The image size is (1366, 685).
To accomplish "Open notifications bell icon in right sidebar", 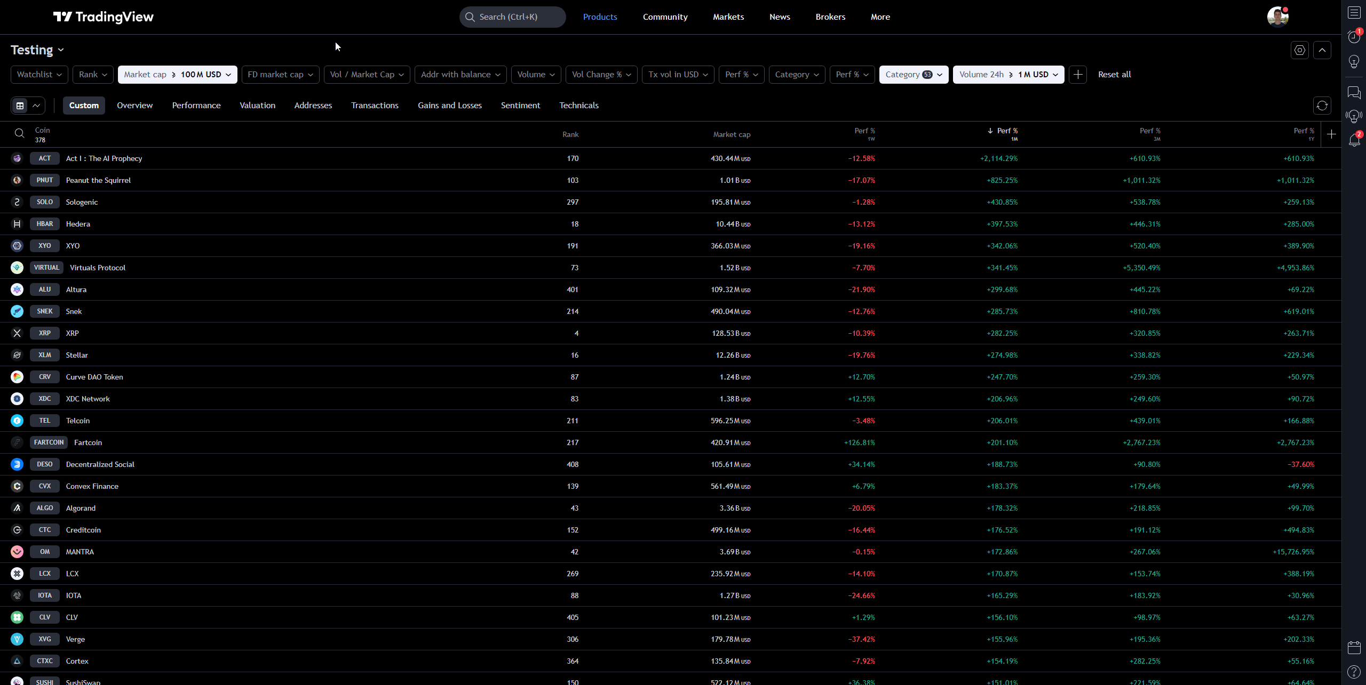I will pyautogui.click(x=1354, y=140).
